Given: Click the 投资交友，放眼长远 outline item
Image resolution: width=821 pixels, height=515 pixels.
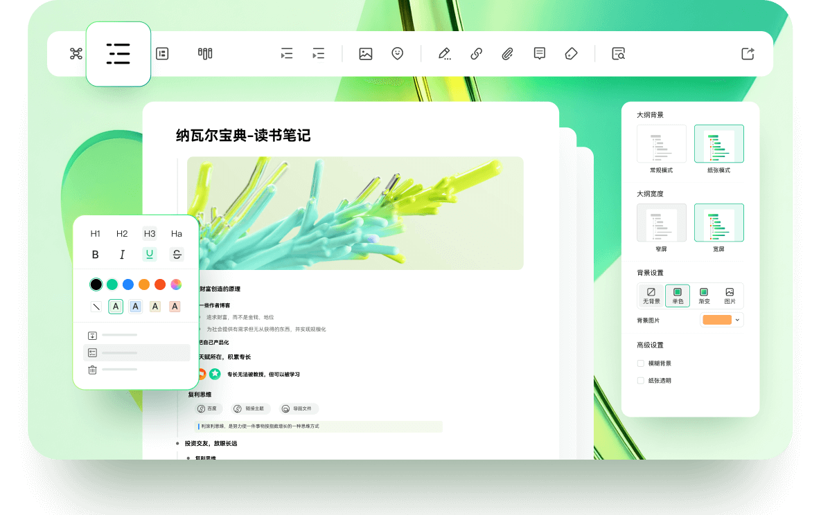Looking at the screenshot, I should pyautogui.click(x=211, y=443).
